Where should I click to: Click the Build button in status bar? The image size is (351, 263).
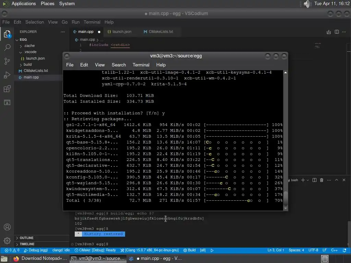click(189, 250)
